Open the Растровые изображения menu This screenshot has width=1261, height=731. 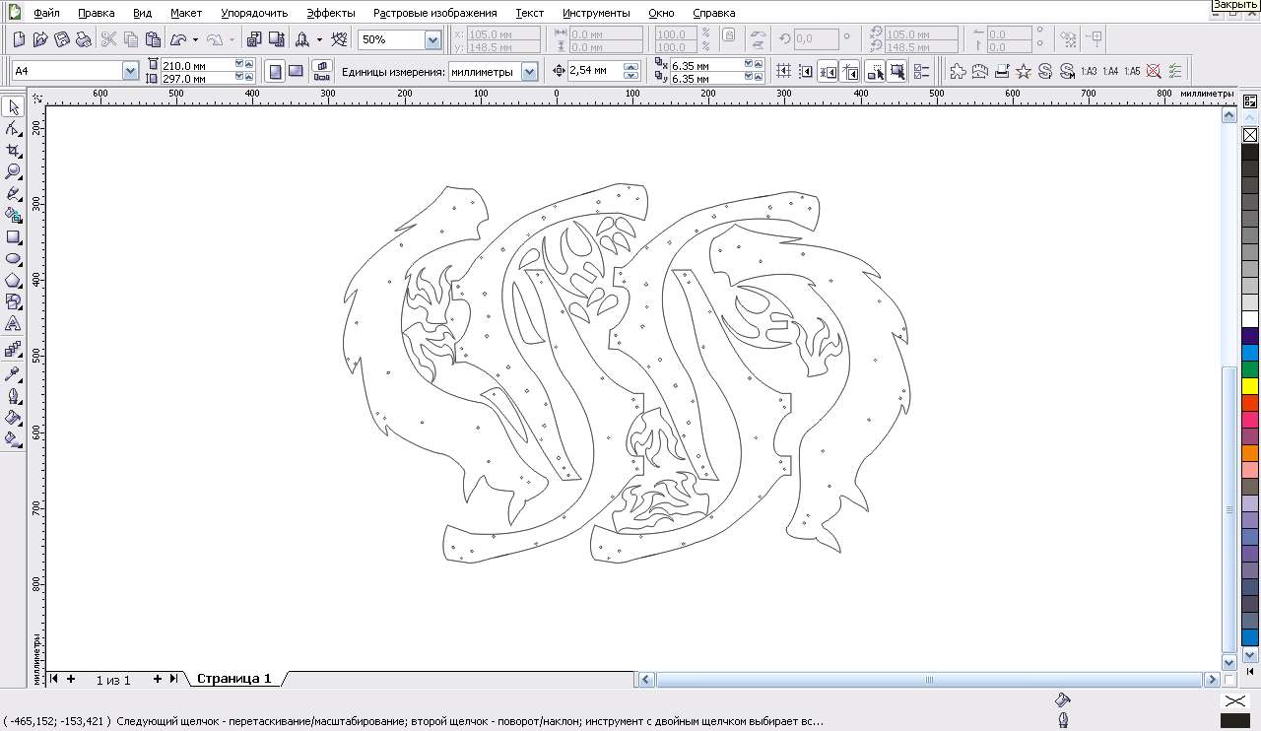point(434,14)
